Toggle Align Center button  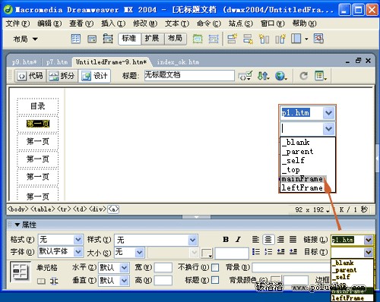point(268,239)
